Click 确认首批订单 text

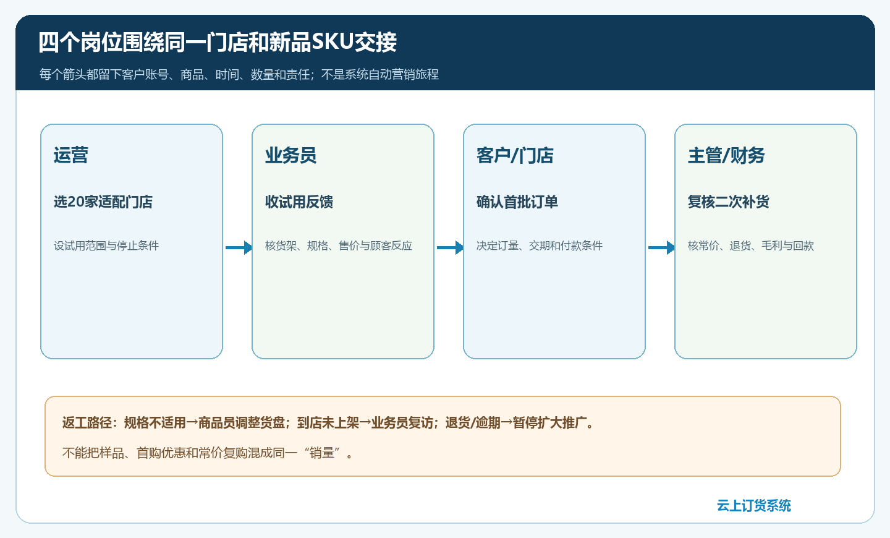517,202
